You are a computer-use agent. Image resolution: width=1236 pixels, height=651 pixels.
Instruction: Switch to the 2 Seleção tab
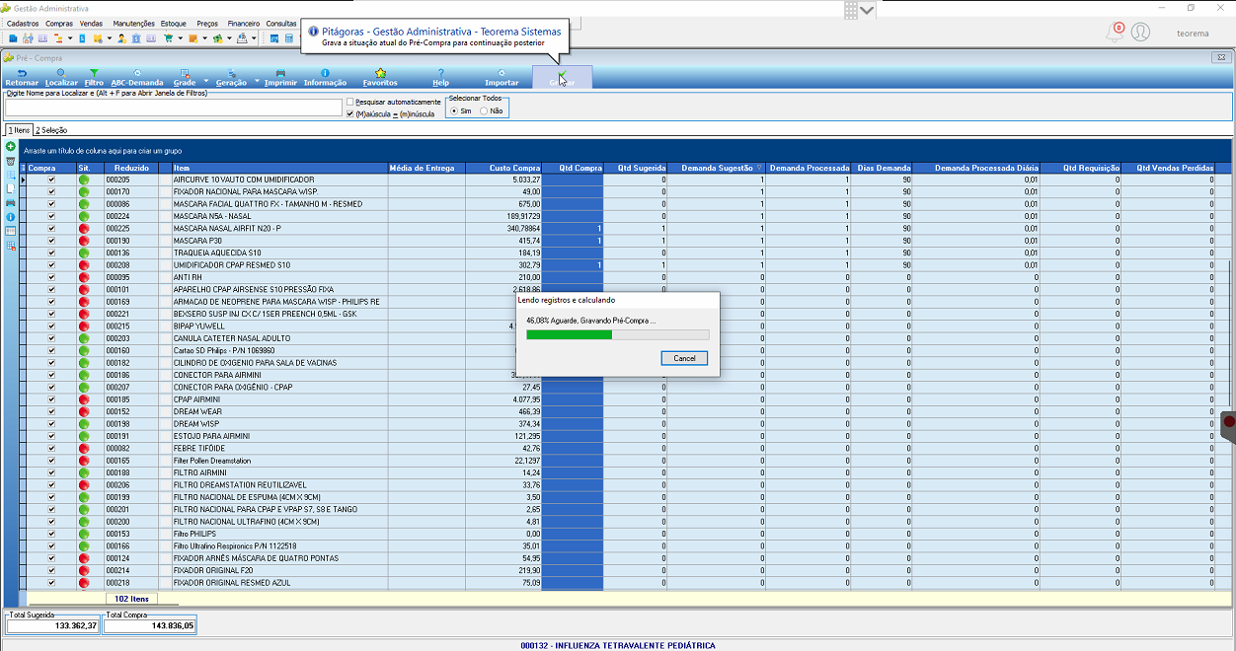[x=51, y=130]
